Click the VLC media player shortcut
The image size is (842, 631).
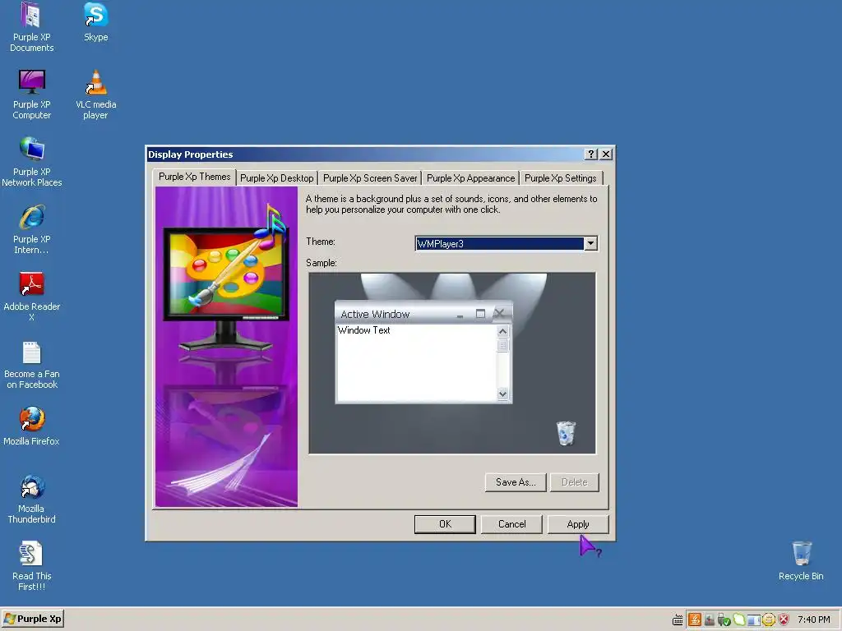tap(95, 94)
